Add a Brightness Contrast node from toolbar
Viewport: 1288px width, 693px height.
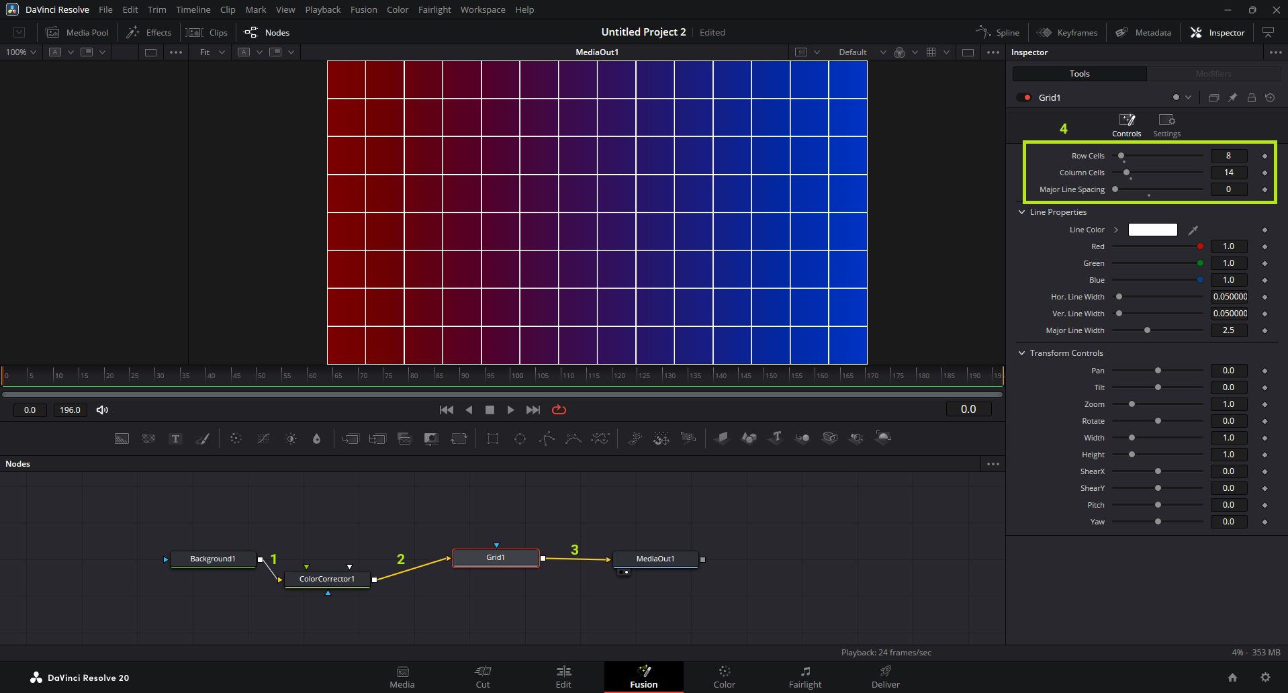pyautogui.click(x=291, y=438)
